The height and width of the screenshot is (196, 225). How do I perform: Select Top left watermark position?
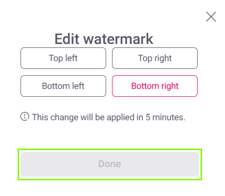point(63,58)
